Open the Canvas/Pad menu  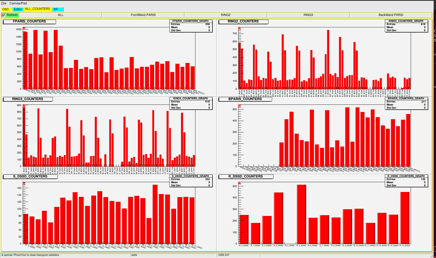pyautogui.click(x=18, y=3)
